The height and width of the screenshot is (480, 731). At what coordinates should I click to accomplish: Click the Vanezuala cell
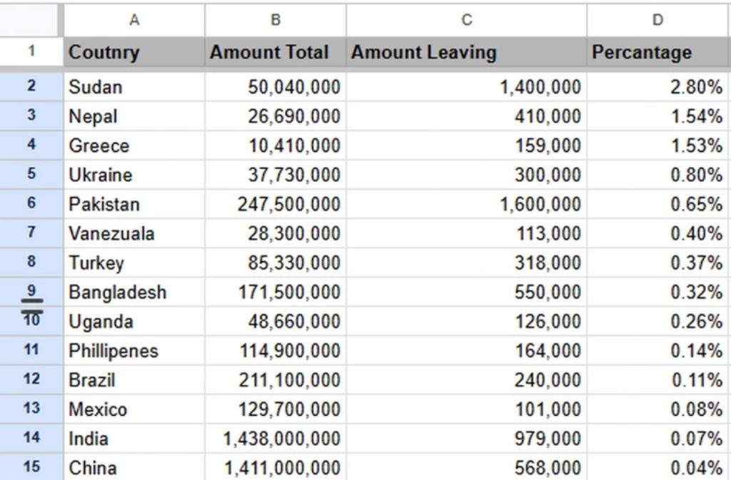(134, 234)
